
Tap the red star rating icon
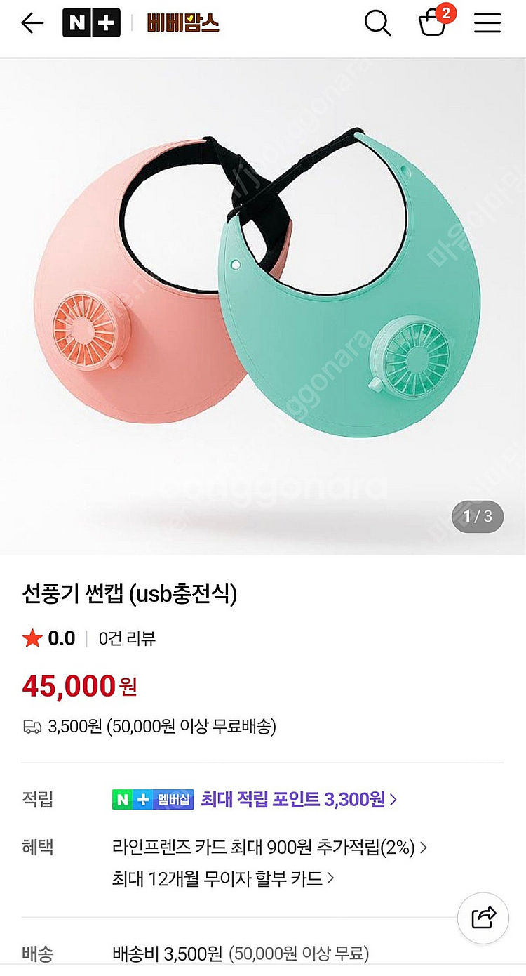point(32,638)
